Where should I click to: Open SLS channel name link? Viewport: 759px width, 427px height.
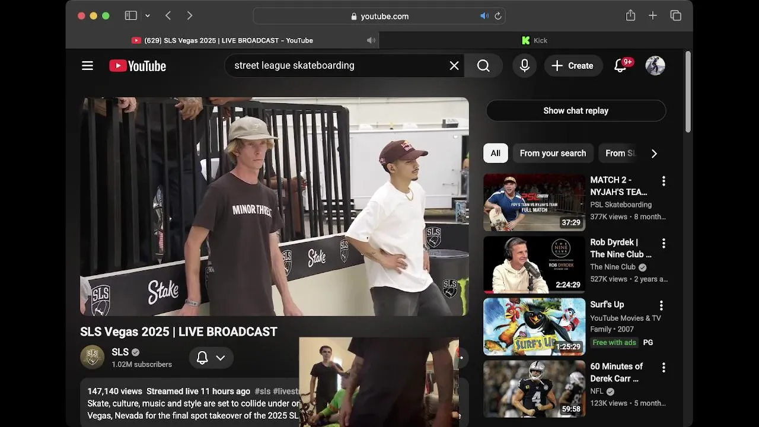(120, 352)
